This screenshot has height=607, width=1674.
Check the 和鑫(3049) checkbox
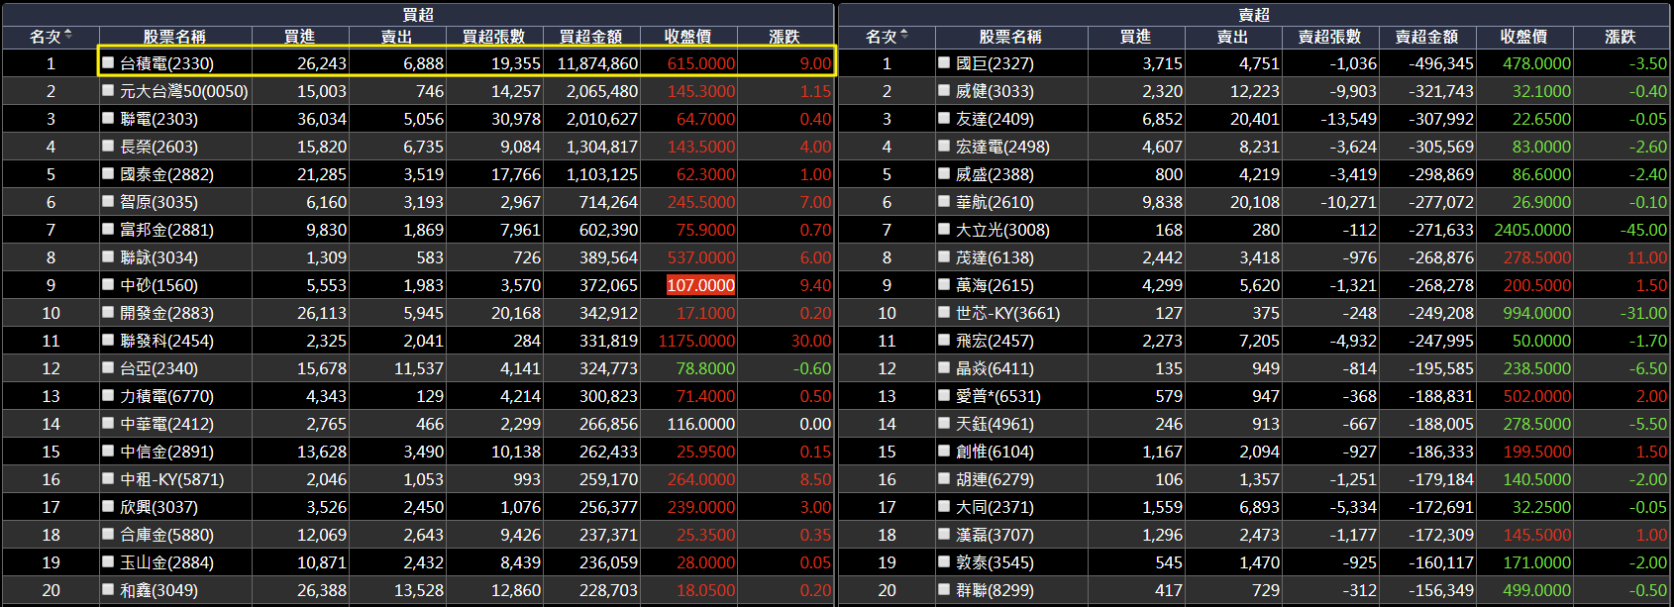(x=108, y=589)
